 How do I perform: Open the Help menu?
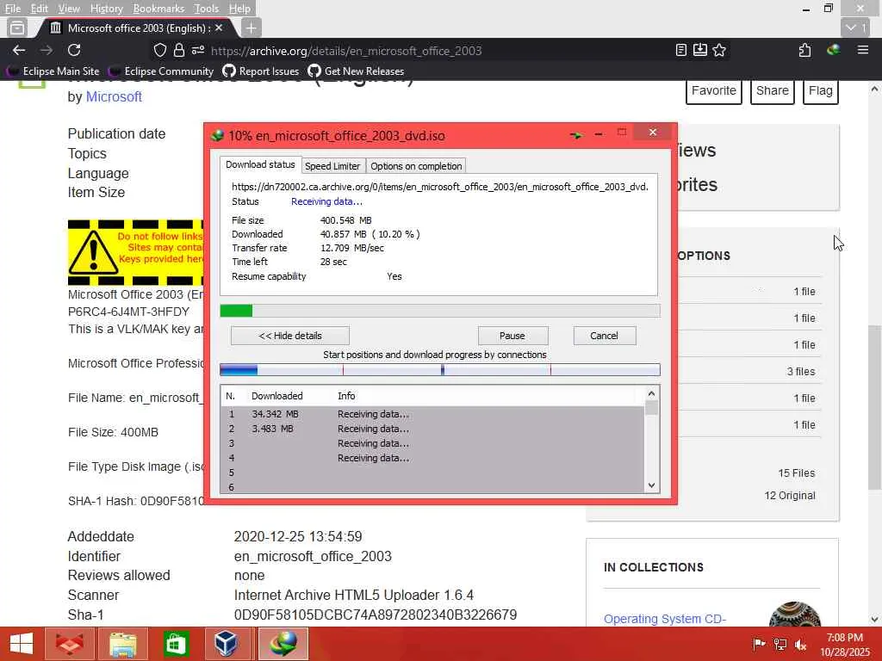point(239,9)
